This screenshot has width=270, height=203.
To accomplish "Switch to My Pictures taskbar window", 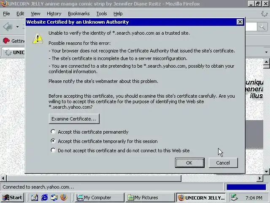I will click(150, 198).
